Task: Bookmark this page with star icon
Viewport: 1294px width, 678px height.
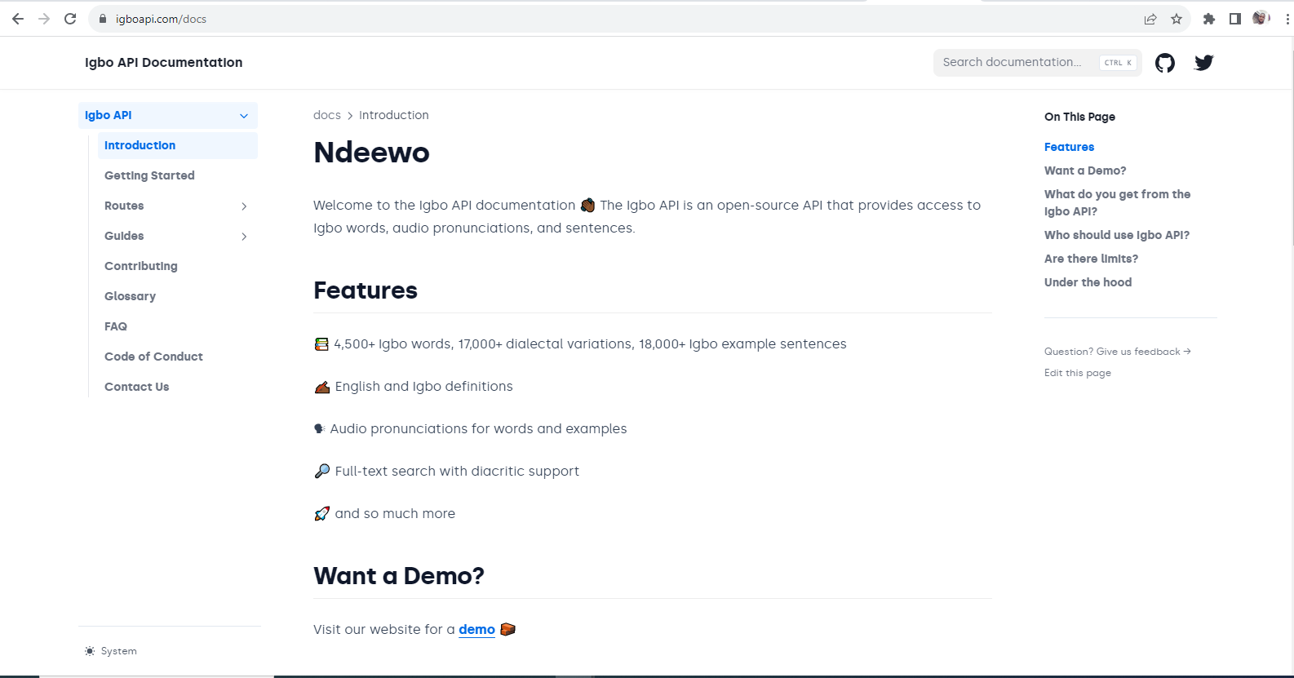Action: [x=1177, y=19]
